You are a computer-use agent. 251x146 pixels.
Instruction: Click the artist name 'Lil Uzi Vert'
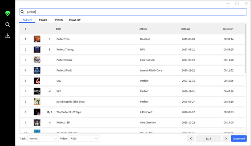click(146, 112)
